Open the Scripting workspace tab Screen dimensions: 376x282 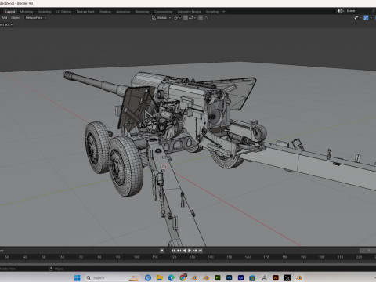tap(212, 12)
